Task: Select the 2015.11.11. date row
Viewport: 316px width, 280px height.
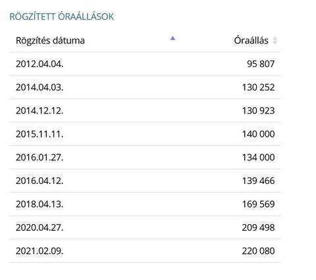Action: click(x=145, y=134)
